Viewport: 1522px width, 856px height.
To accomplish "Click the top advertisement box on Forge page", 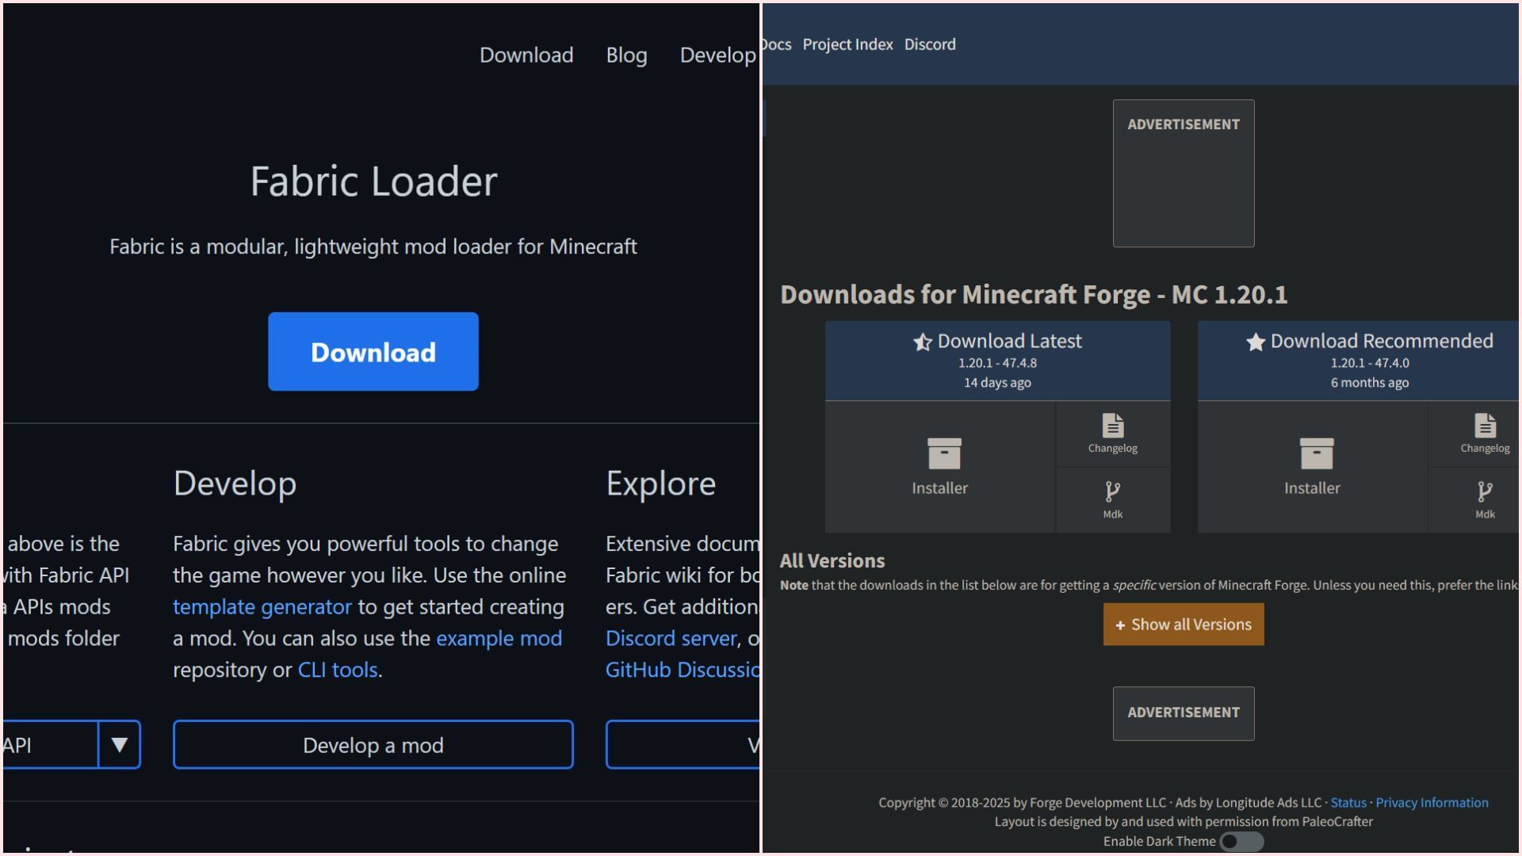I will [x=1184, y=173].
